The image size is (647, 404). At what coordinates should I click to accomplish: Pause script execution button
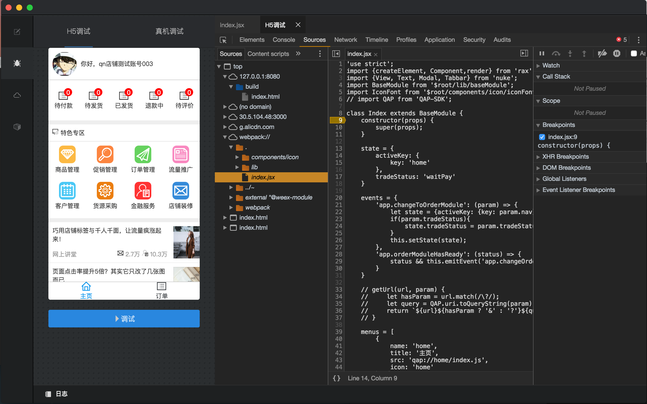point(542,54)
